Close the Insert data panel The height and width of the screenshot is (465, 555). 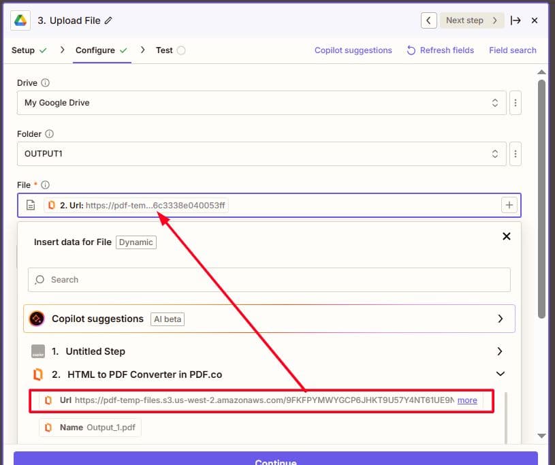pos(506,236)
